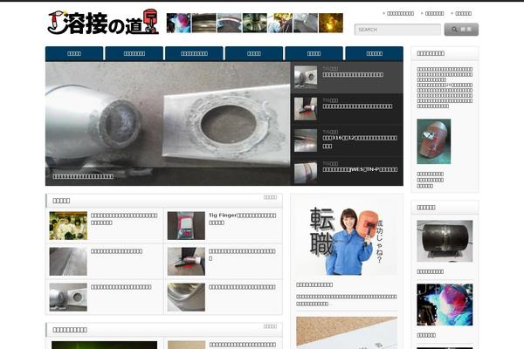
Task: Open the golden sparks header thumbnail
Action: tap(331, 23)
